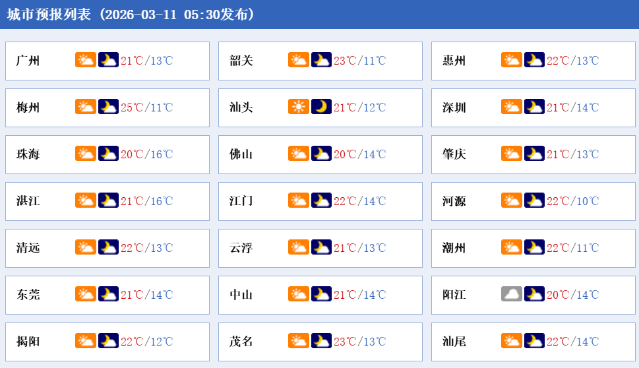Open the 广州 city forecast link

pos(28,61)
